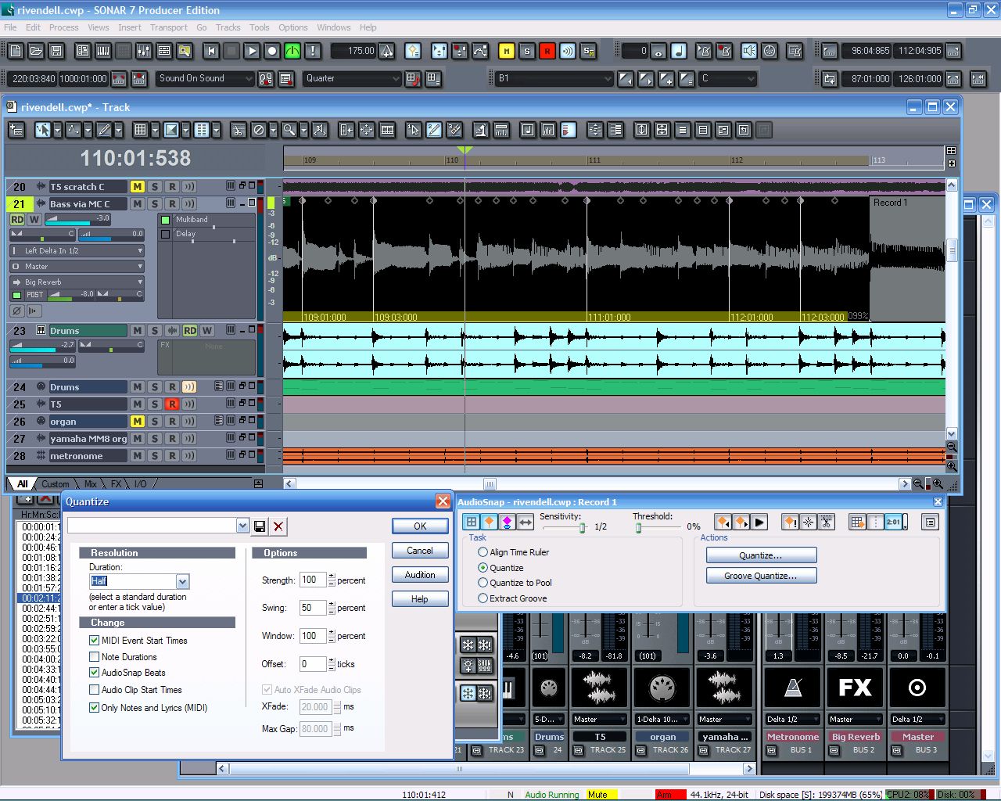Open file with the folder toolbar icon
Image resolution: width=1001 pixels, height=801 pixels.
[36, 51]
